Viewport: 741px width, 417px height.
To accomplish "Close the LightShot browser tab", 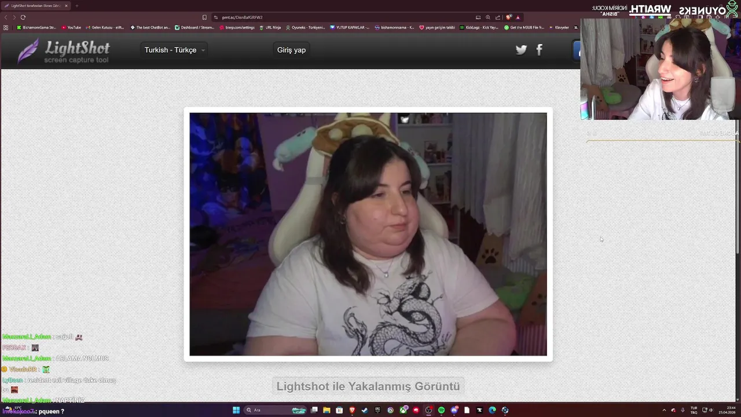I will (x=66, y=6).
